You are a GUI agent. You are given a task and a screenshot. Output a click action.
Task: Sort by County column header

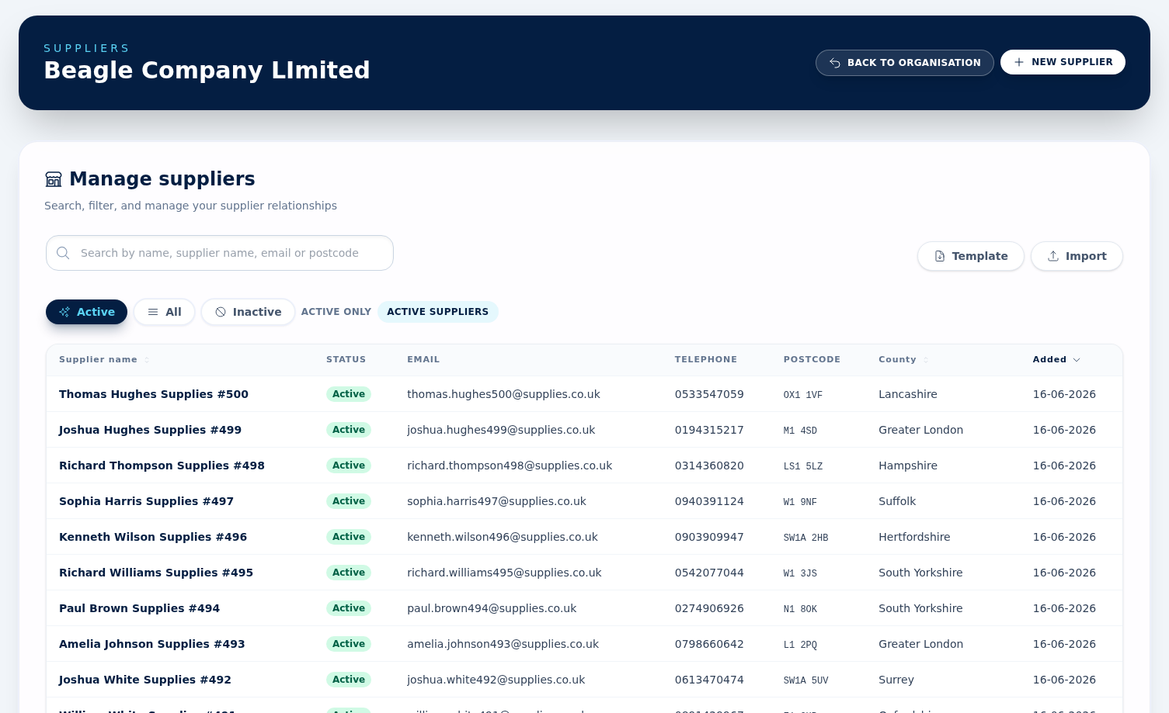tap(903, 359)
